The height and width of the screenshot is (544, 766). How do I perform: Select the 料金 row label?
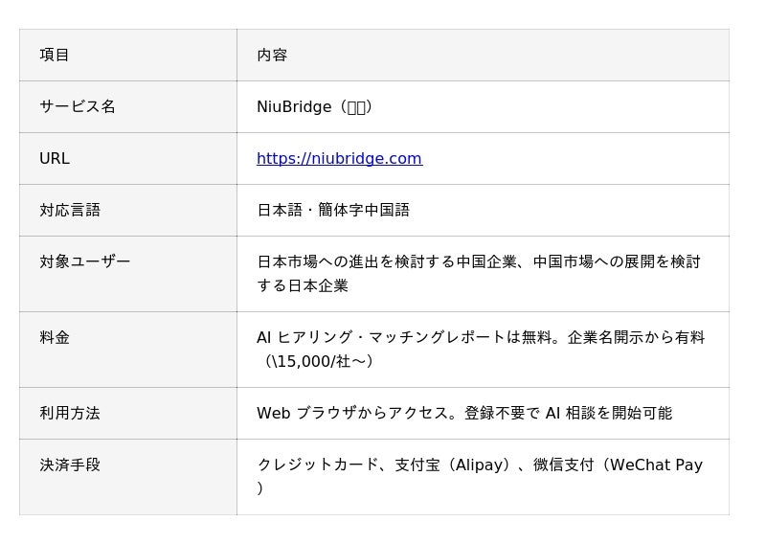55,338
